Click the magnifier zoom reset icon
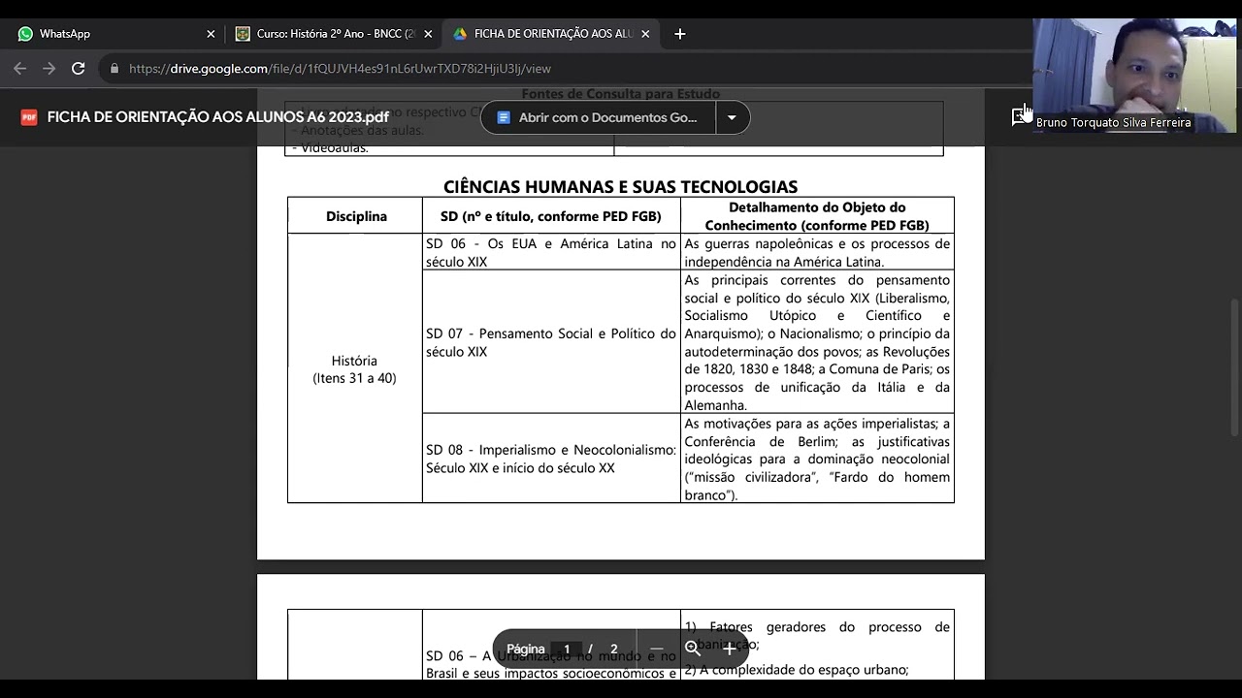The image size is (1242, 698). 693,650
